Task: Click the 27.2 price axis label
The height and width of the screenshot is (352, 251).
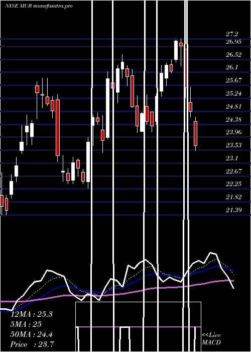Action: 232,34
